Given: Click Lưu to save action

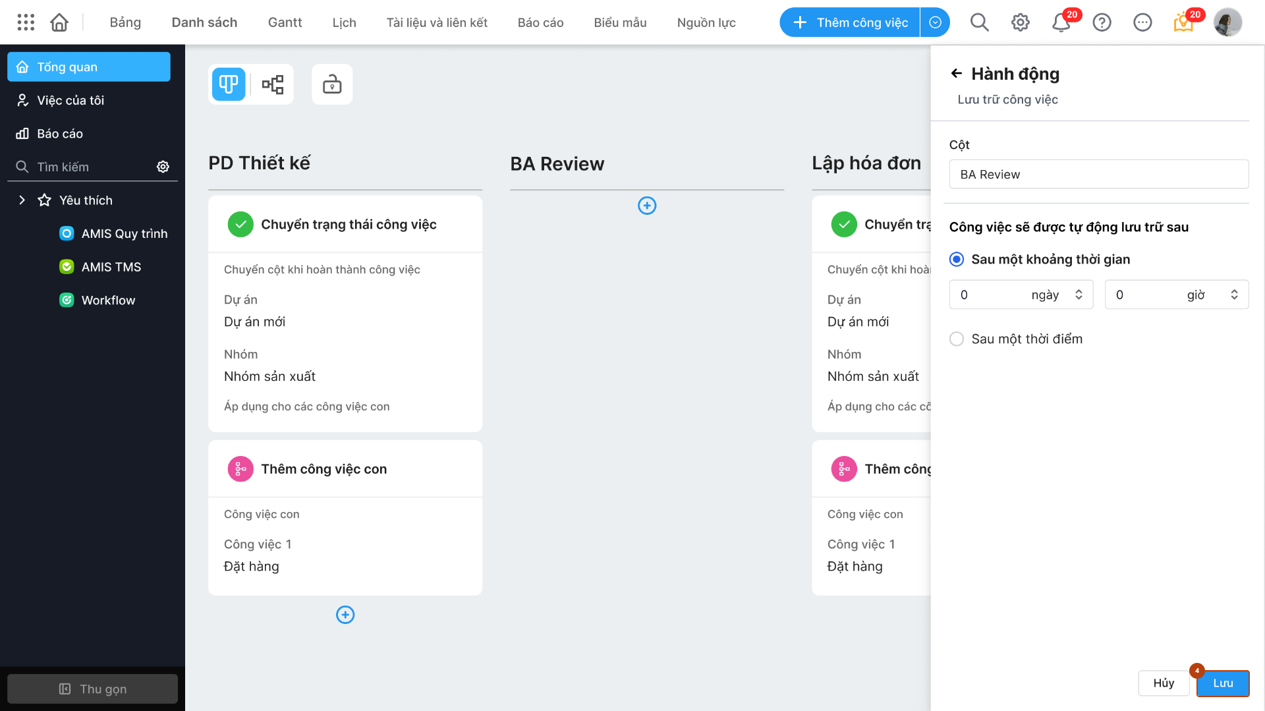Looking at the screenshot, I should pos(1223,683).
